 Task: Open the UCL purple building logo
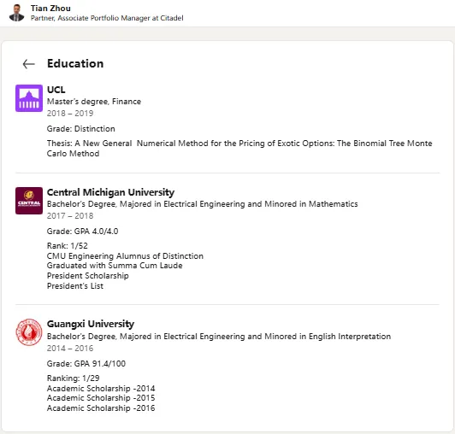[29, 98]
